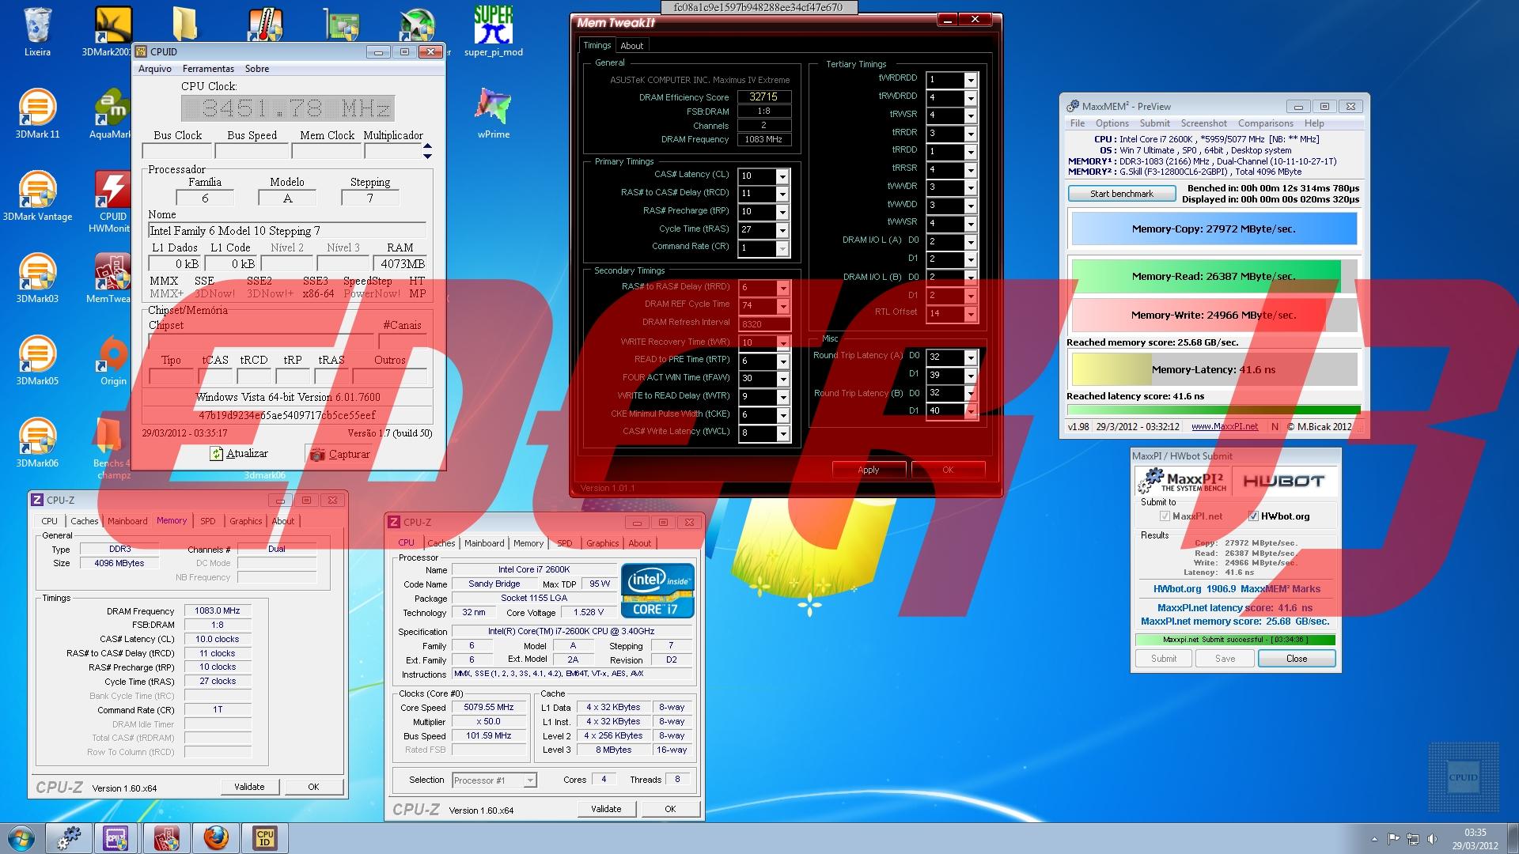Screen dimensions: 1519x854
Task: Open the MemTweakIt taskbar icon
Action: pyautogui.click(x=166, y=838)
